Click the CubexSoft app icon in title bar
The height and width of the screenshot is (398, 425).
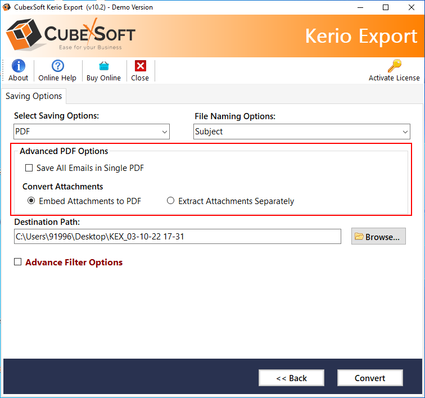[7, 7]
